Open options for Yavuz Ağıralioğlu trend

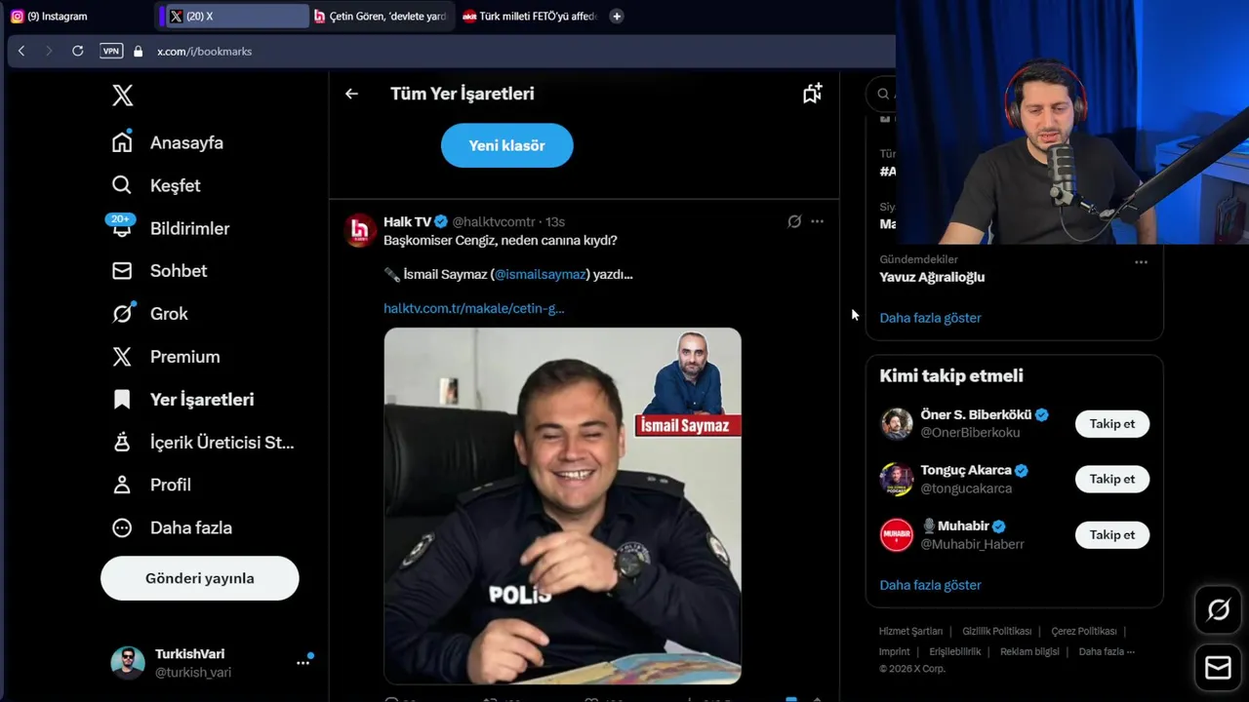pyautogui.click(x=1141, y=262)
